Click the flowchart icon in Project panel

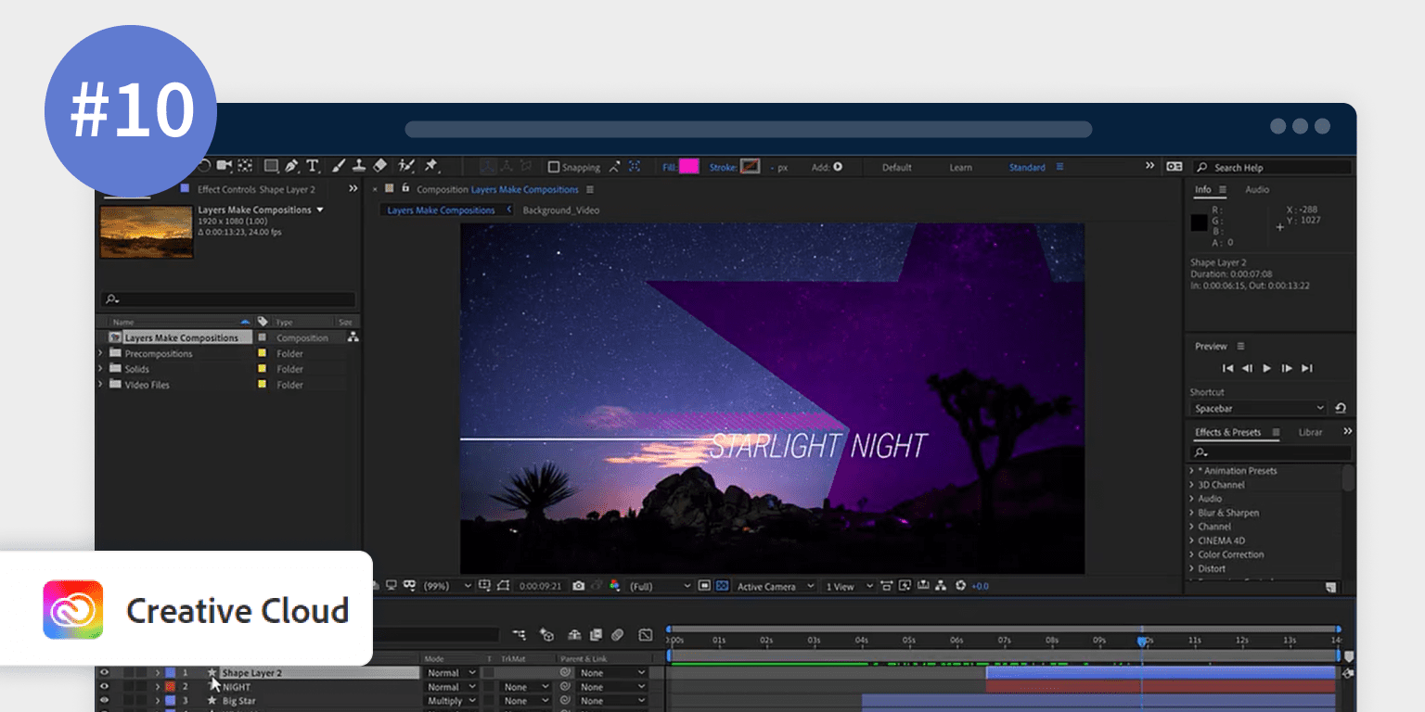click(353, 337)
